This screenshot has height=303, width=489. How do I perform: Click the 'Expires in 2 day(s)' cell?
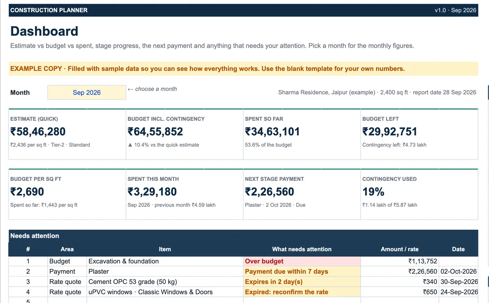[302, 282]
